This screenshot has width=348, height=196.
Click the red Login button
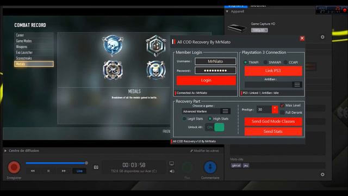point(206,80)
